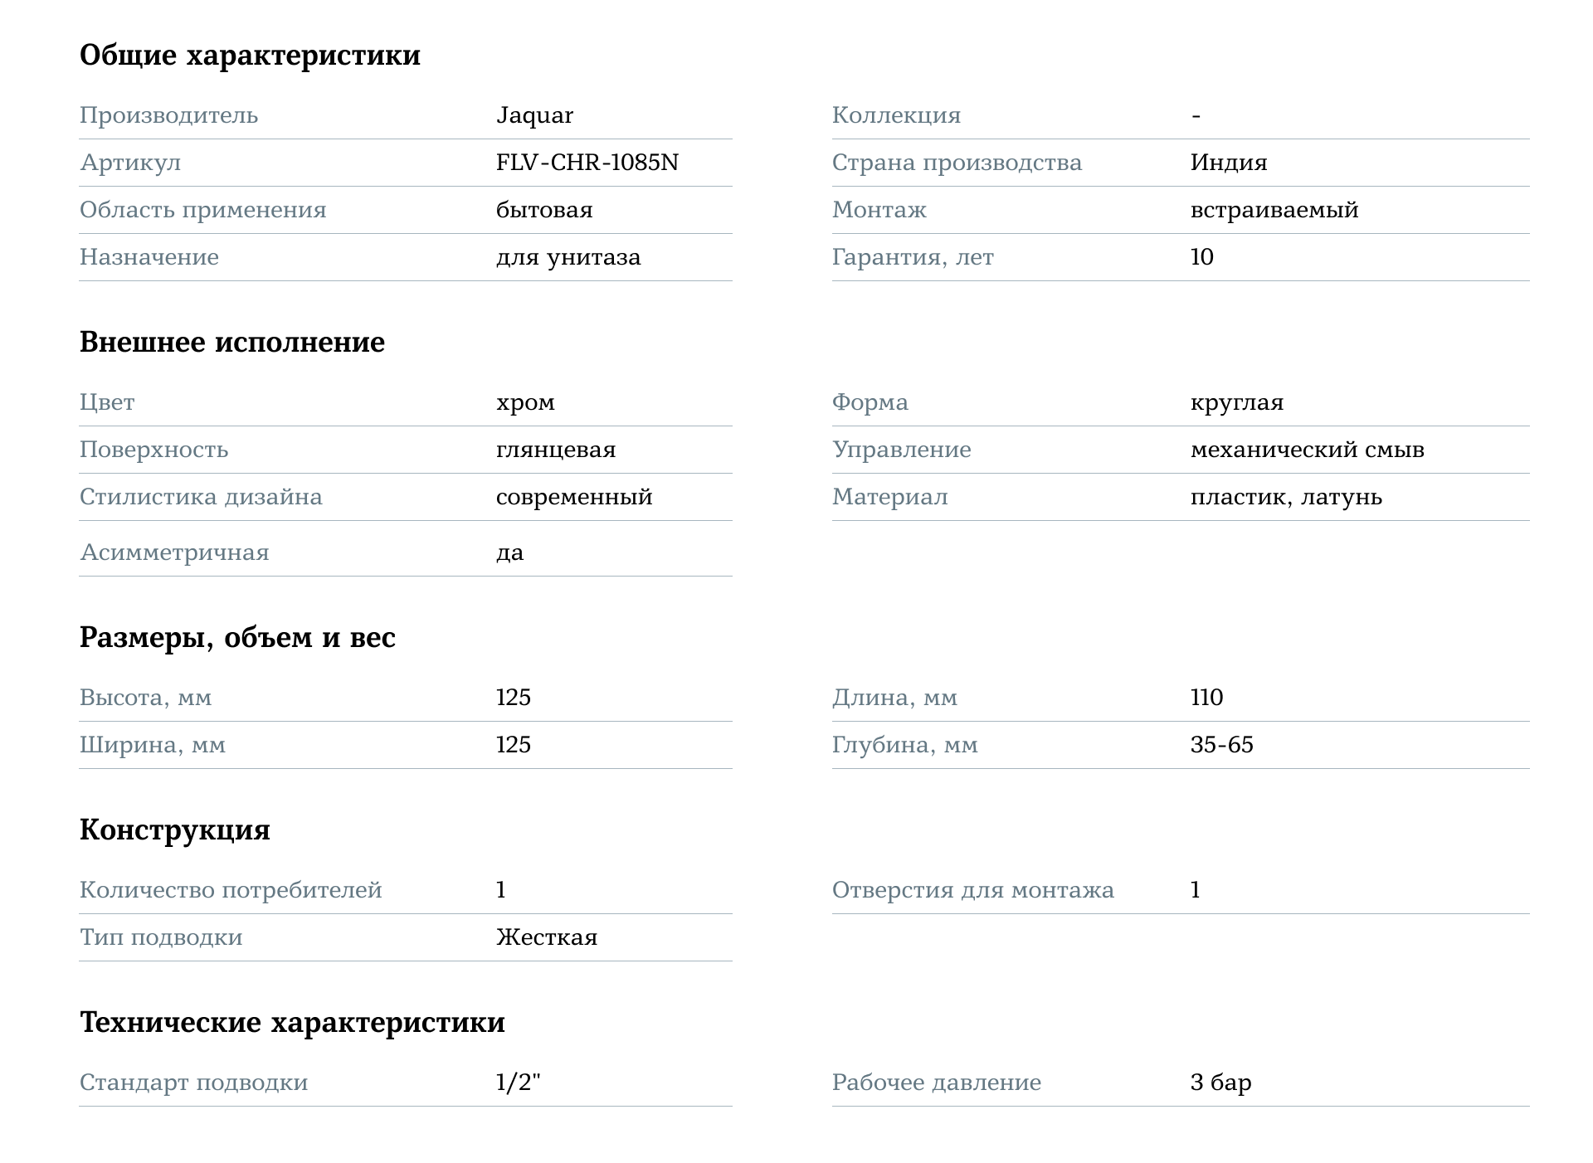This screenshot has width=1593, height=1163.
Task: Click the механический смыв control value
Action: [x=1308, y=450]
